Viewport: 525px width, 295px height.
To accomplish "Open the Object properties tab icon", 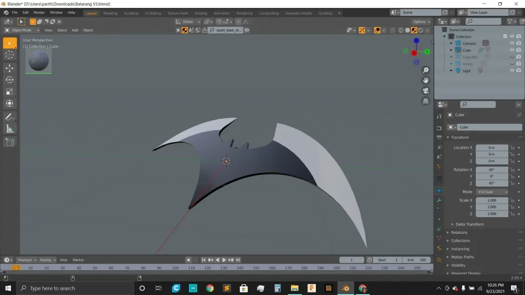I will coord(439,191).
